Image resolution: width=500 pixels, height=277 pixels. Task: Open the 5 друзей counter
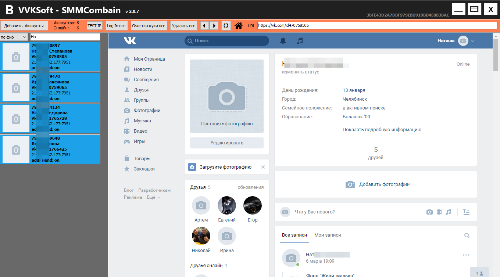coord(376,153)
